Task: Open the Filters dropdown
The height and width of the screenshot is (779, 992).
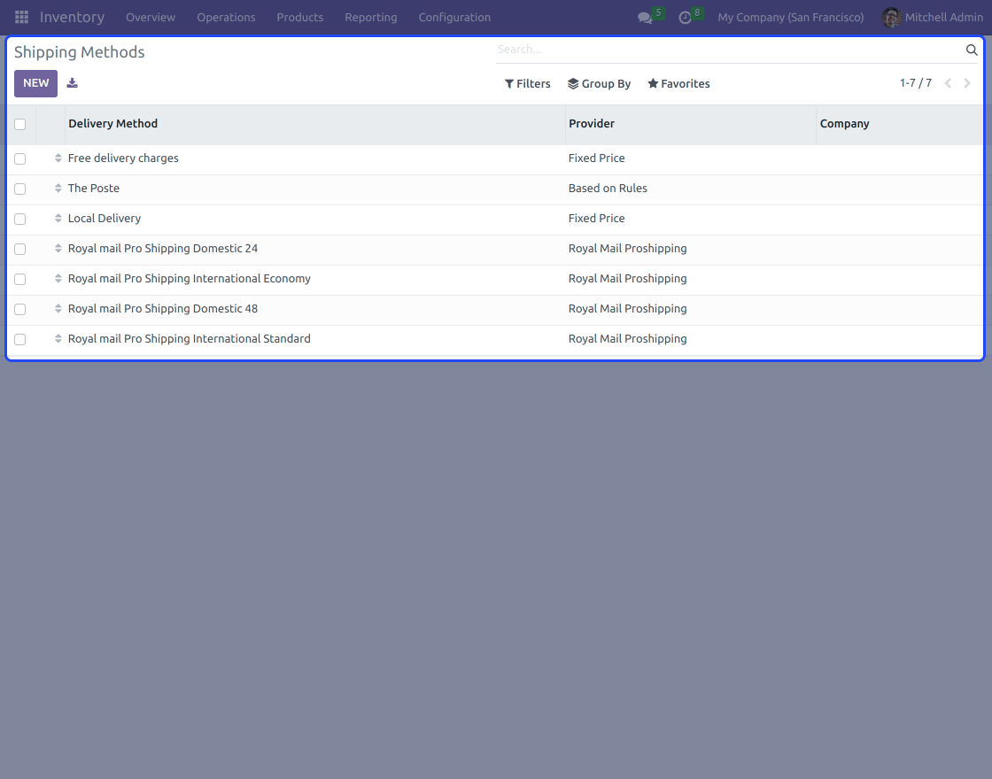Action: pos(528,83)
